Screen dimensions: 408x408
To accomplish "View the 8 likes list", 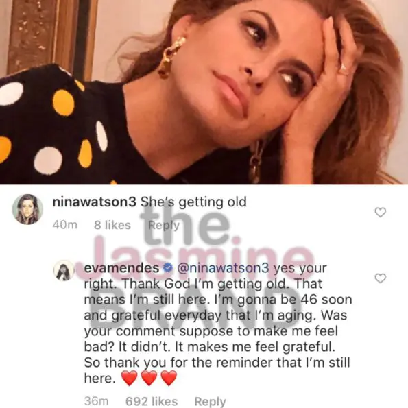I will tap(112, 225).
